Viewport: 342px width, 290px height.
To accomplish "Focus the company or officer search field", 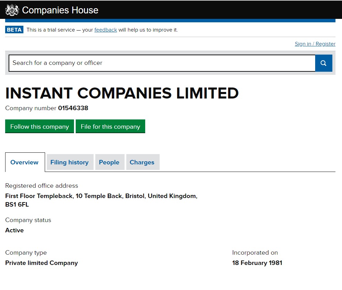I will coord(162,63).
